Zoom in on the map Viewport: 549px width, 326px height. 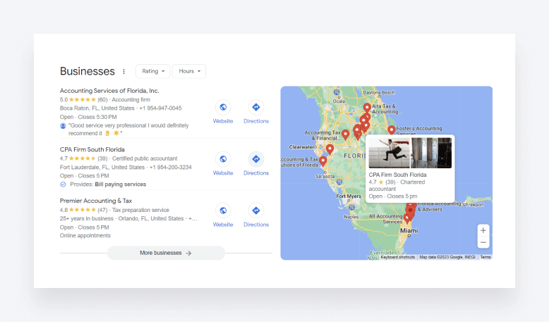(483, 230)
